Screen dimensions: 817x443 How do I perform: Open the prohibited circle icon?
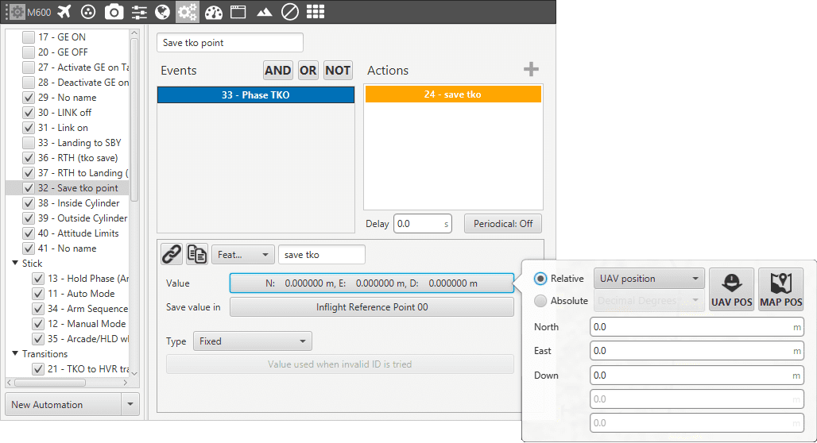(290, 11)
